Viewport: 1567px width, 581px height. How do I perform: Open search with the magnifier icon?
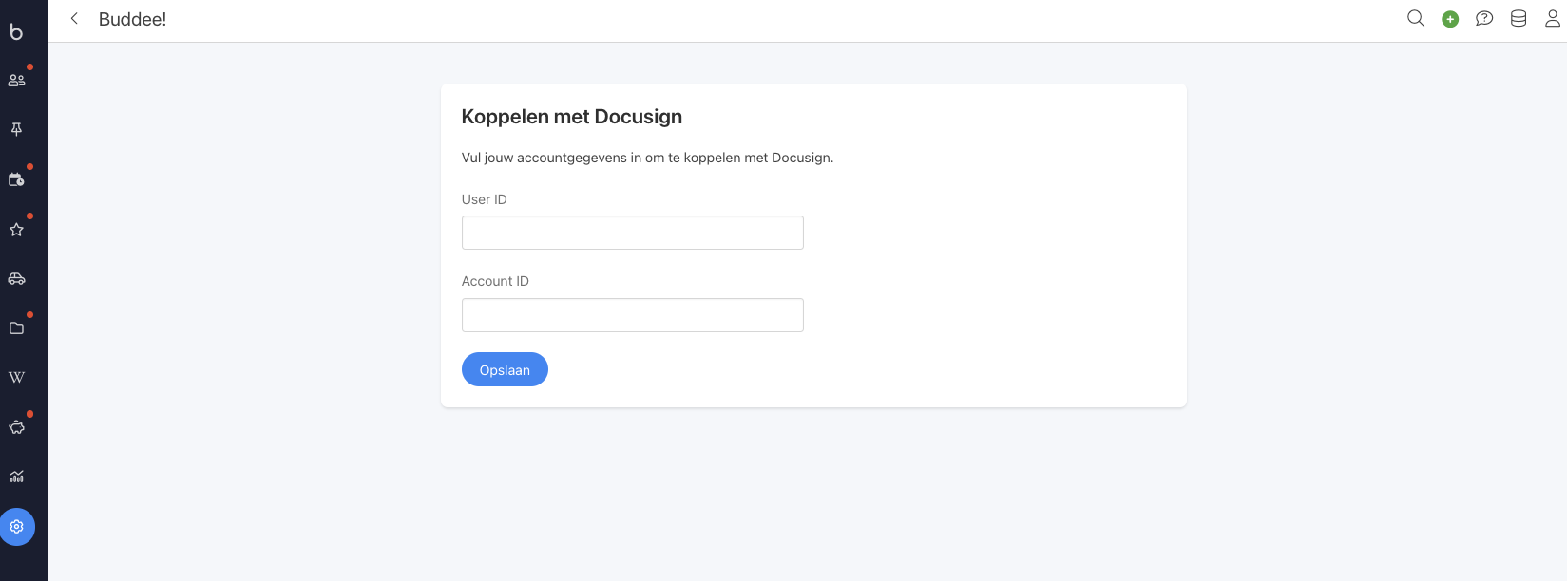(1416, 19)
